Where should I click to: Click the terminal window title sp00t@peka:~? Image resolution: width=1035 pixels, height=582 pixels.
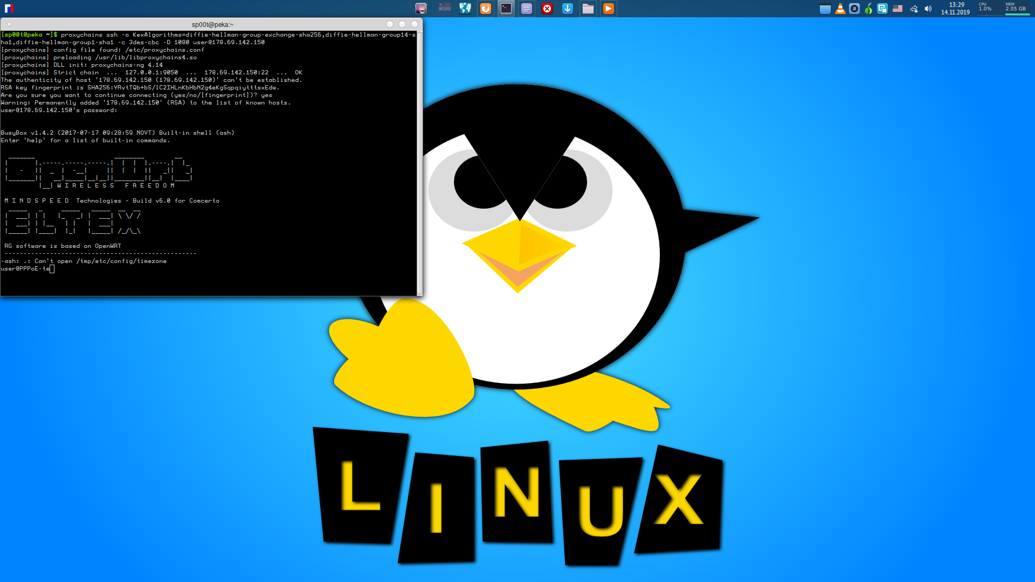tap(212, 24)
